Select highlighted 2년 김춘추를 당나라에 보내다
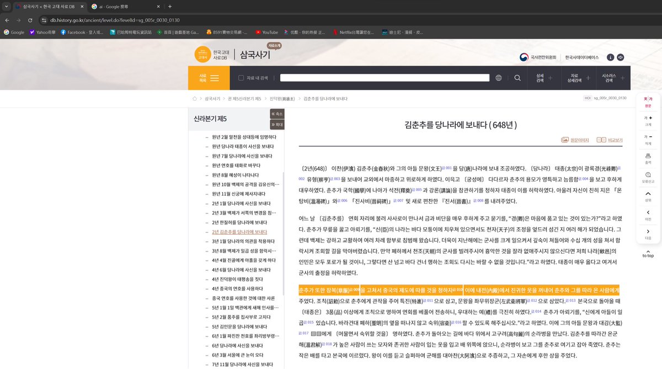662x369 pixels. (239, 232)
